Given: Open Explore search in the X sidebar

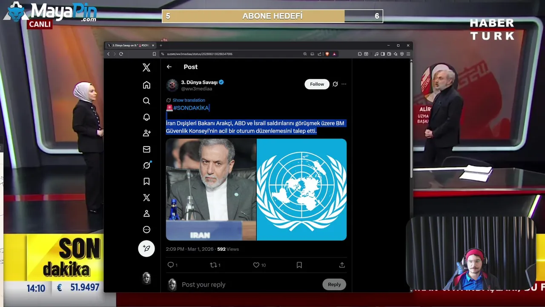Looking at the screenshot, I should pyautogui.click(x=146, y=101).
